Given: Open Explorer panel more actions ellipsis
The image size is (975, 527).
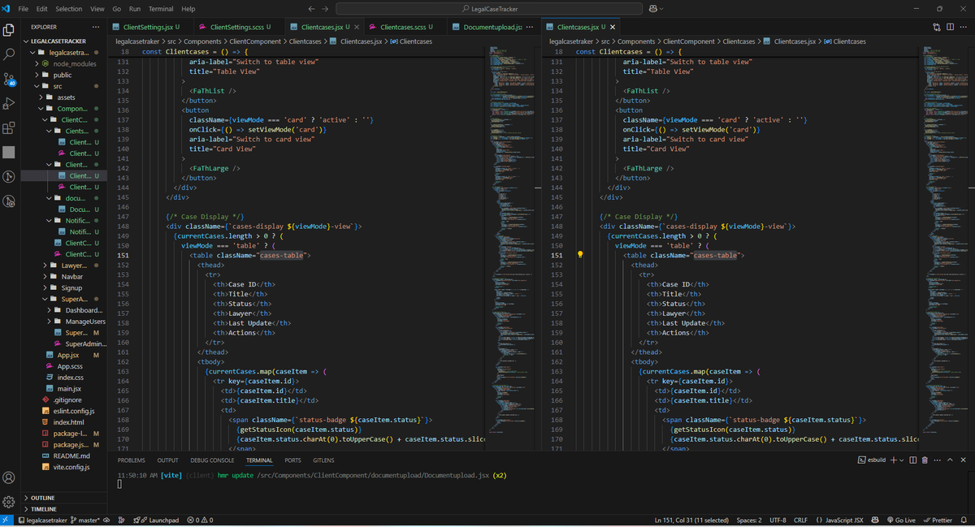Looking at the screenshot, I should click(x=96, y=27).
